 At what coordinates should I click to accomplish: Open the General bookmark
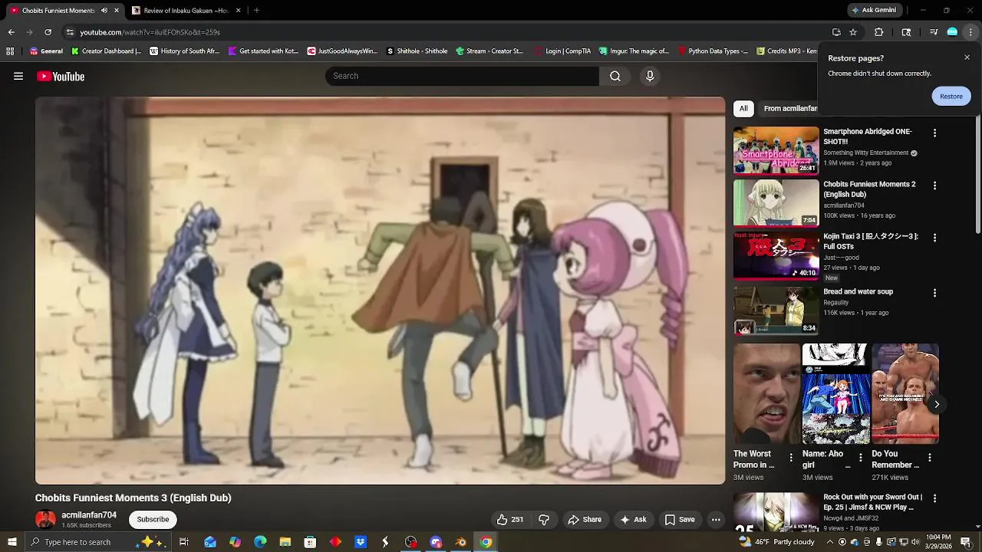46,51
